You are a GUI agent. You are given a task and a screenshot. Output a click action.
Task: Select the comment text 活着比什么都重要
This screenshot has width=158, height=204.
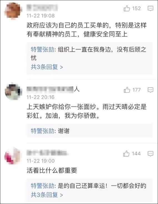[x=52, y=170]
